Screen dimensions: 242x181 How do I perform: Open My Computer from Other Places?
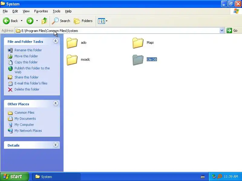pos(24,125)
